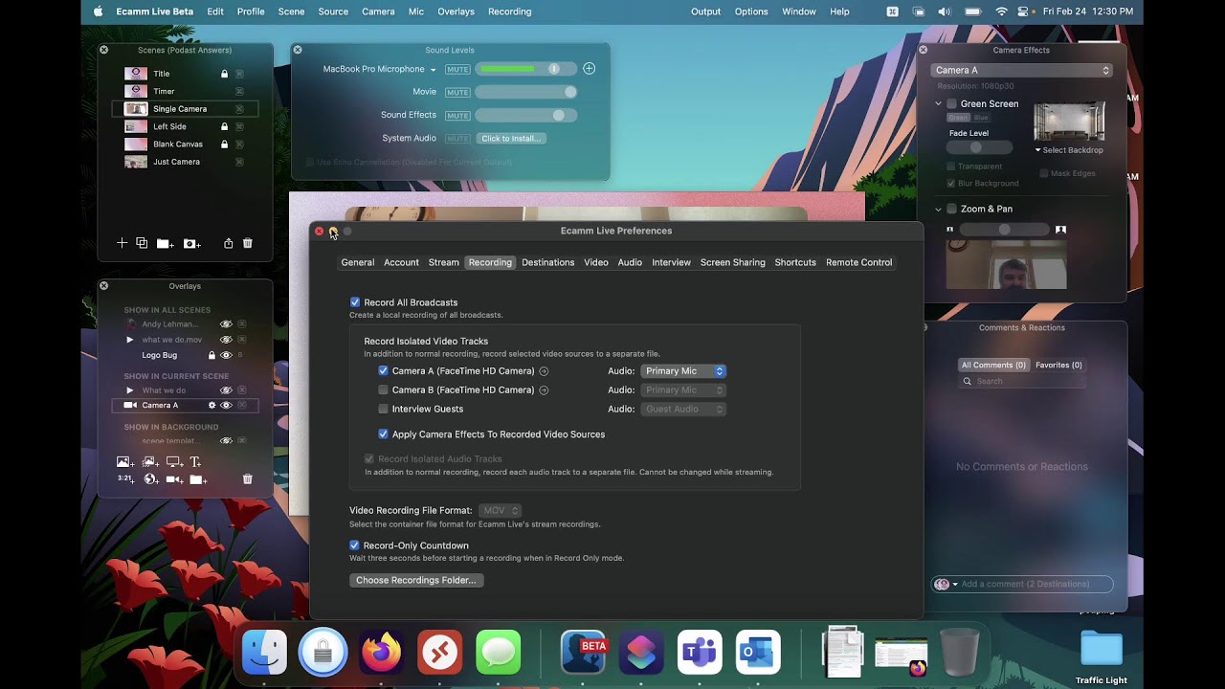Viewport: 1225px width, 689px height.
Task: Add a new scene folder
Action: click(x=165, y=244)
